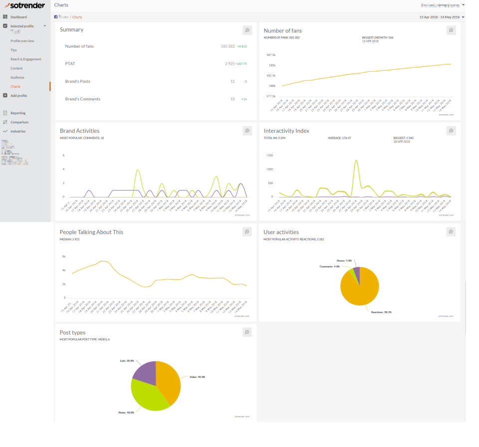Image resolution: width=479 pixels, height=447 pixels.
Task: Select the Dashboard icon in sidebar
Action: pos(5,16)
